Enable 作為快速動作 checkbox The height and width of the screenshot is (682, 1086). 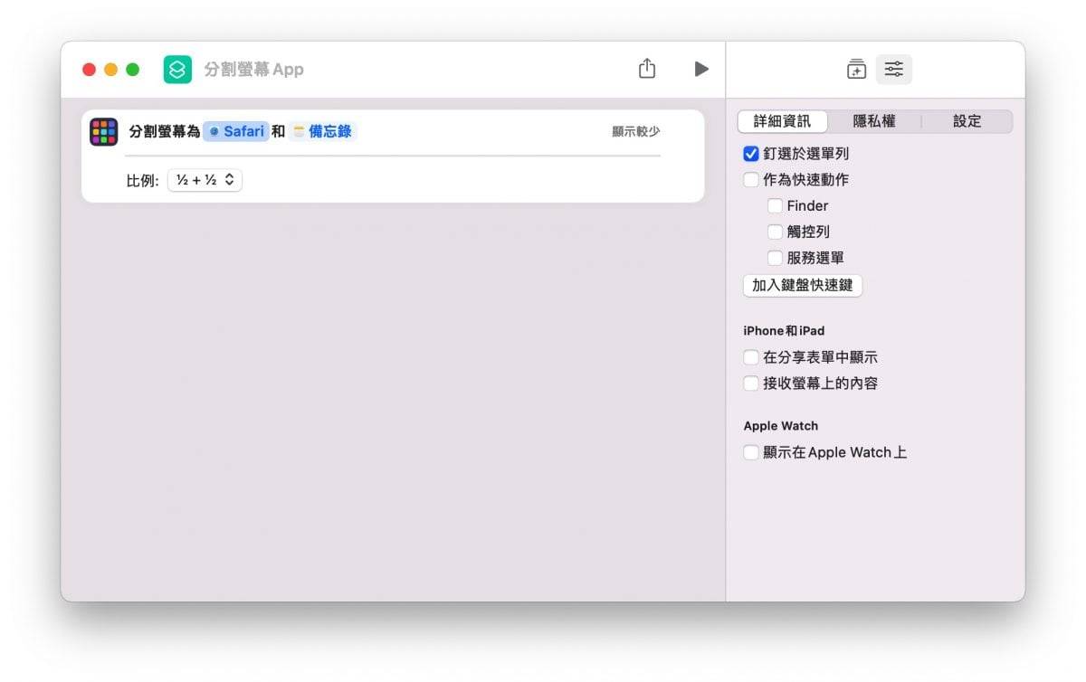click(750, 180)
